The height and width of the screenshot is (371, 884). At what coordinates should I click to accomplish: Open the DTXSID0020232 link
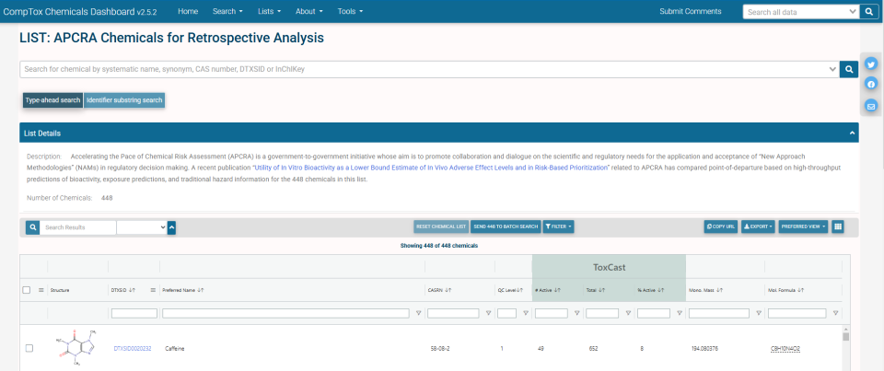click(132, 349)
